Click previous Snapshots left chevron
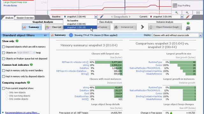The height and width of the screenshot is (114, 204). click(112, 17)
